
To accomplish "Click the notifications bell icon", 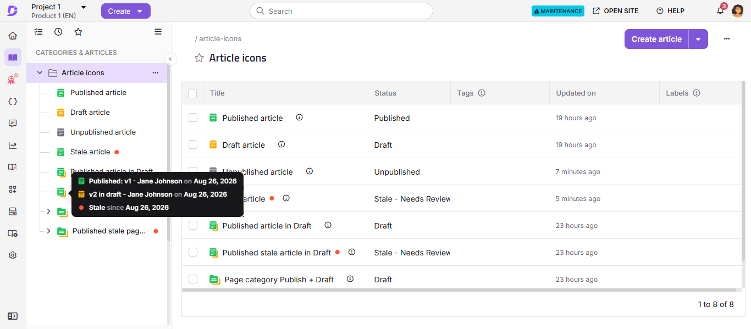I will coord(720,11).
